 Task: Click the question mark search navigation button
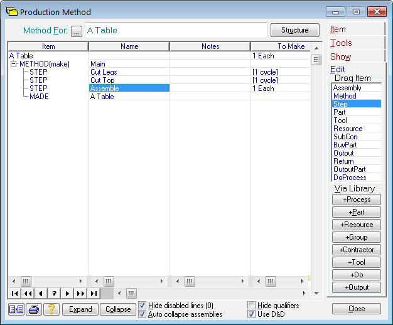click(x=54, y=293)
